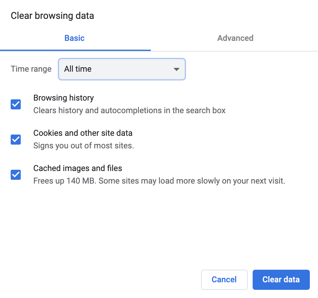Click the dropdown arrow on All time selector

pos(176,69)
